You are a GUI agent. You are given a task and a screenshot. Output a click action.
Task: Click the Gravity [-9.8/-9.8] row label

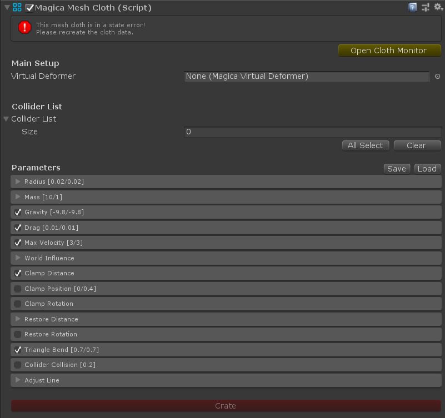coord(54,212)
